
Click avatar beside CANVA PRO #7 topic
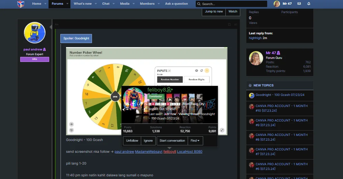252,150
